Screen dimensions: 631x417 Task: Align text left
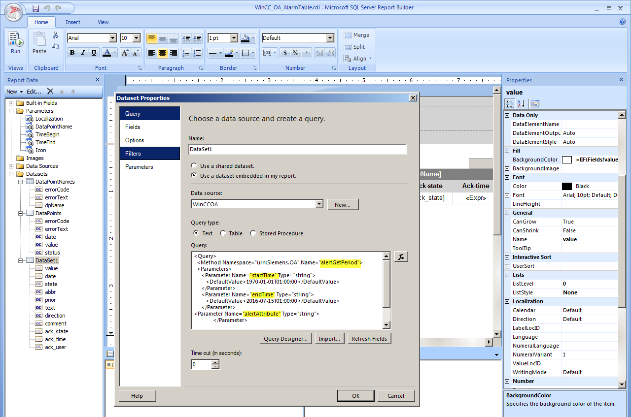tap(151, 53)
